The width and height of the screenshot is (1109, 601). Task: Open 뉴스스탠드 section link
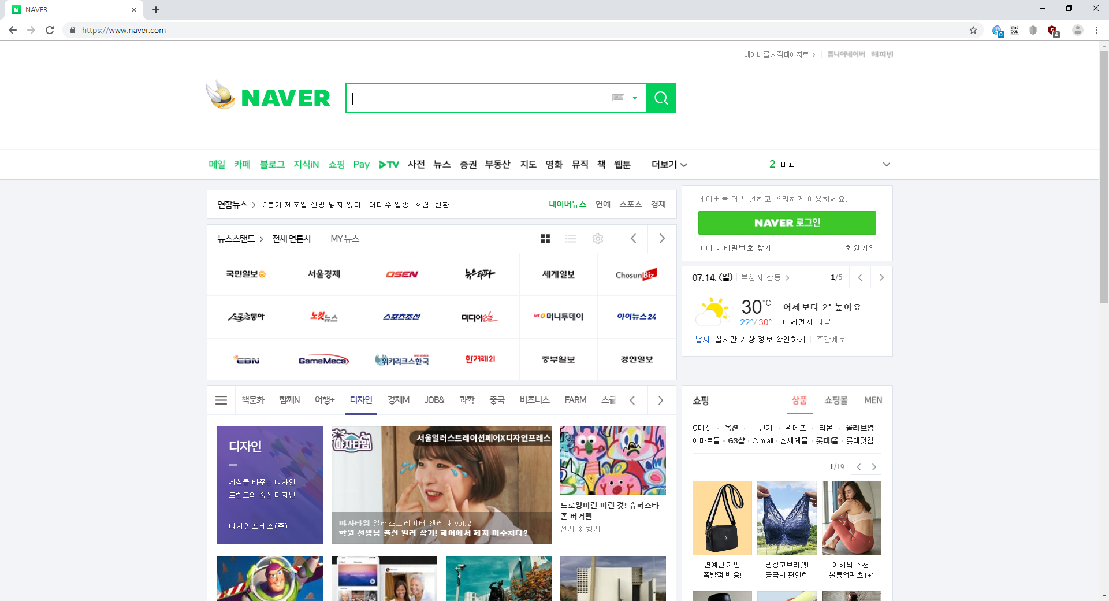[x=240, y=239]
